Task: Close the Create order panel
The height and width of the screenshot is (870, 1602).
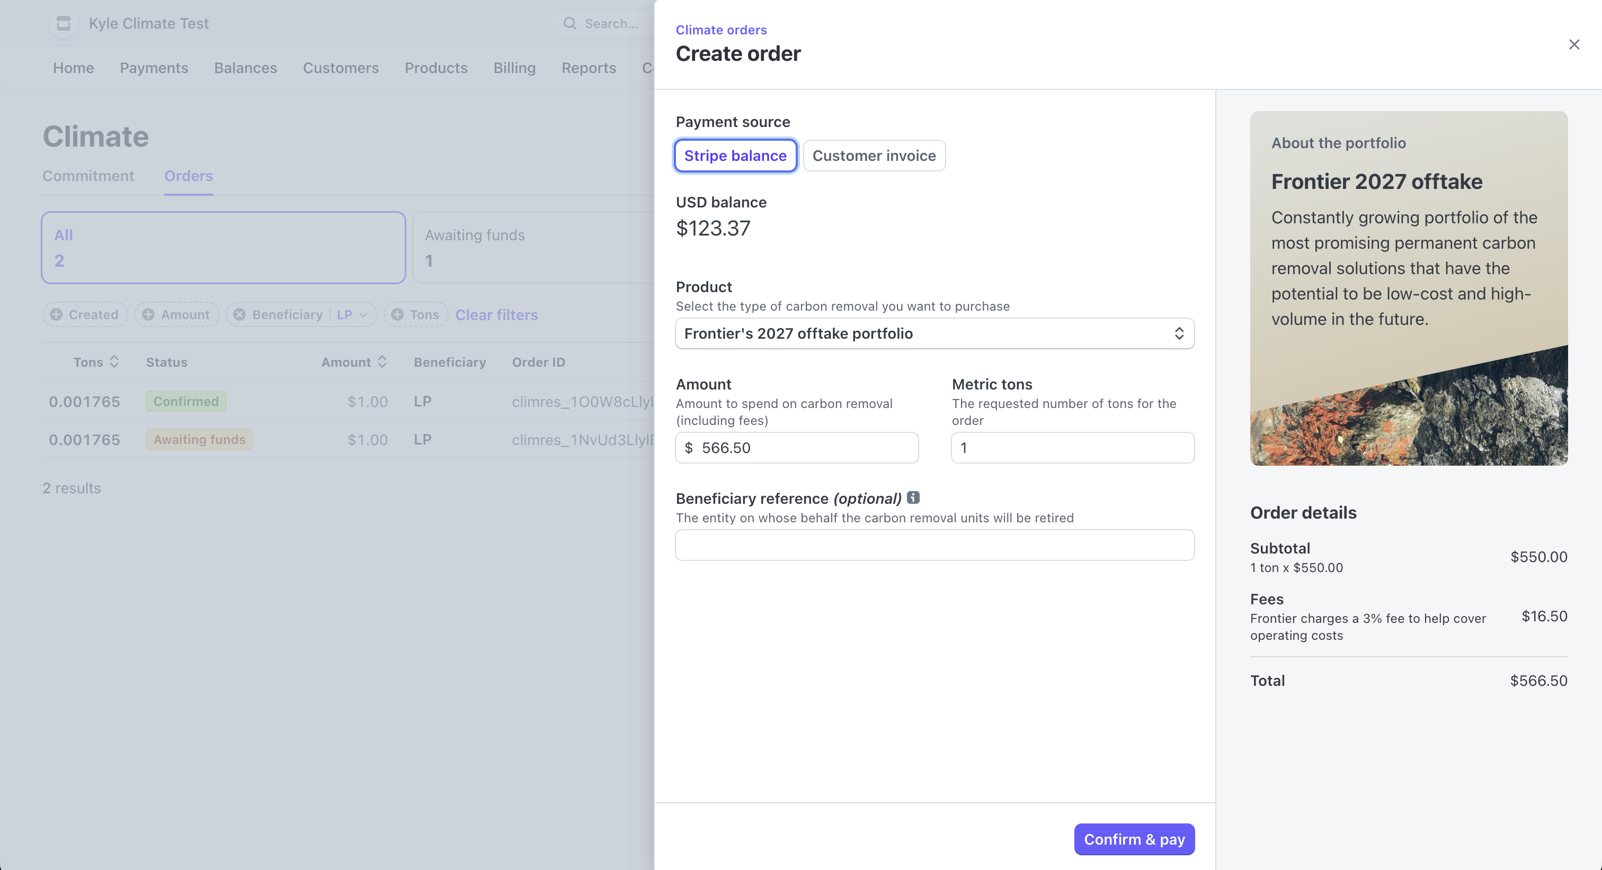Action: coord(1573,45)
